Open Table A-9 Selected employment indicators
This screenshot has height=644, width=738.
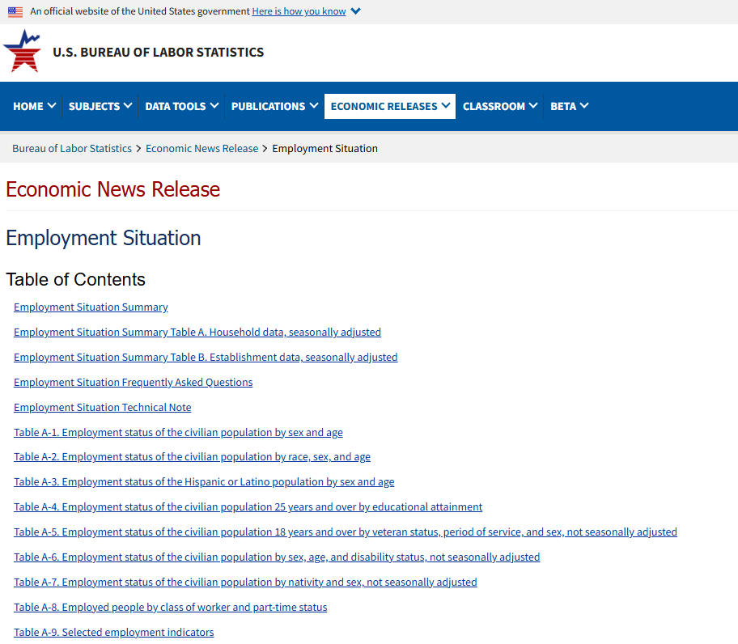coord(114,632)
